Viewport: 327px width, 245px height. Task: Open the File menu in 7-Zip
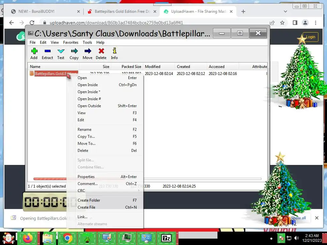(33, 42)
